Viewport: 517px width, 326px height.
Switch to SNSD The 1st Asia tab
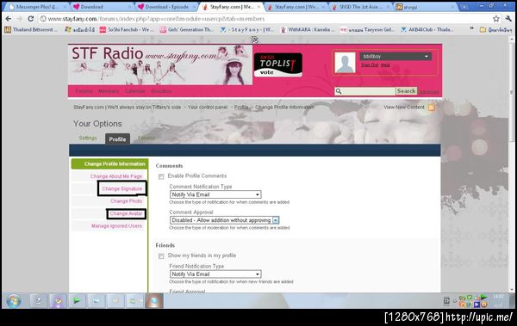pyautogui.click(x=359, y=7)
